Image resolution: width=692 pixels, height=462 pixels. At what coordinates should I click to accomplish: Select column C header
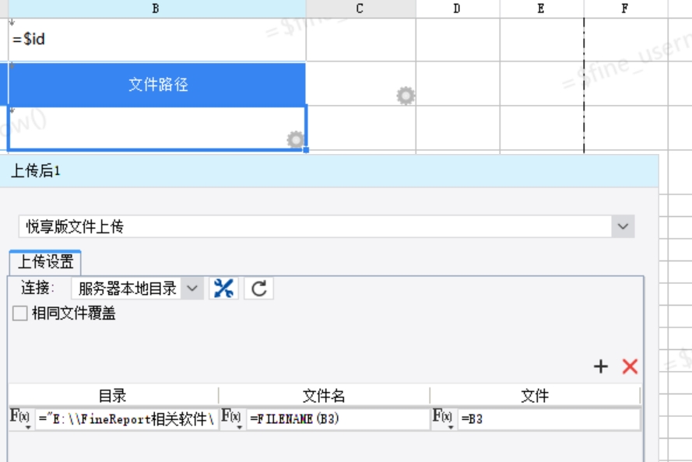point(360,9)
